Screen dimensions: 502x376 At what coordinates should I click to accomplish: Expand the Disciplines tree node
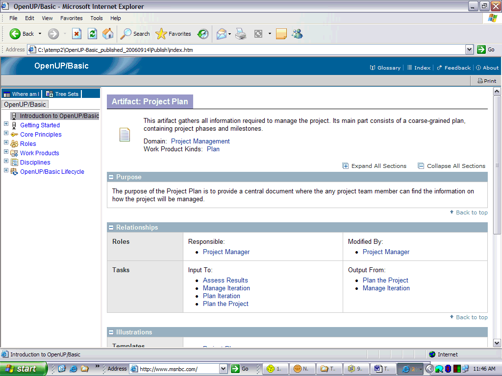pyautogui.click(x=6, y=162)
